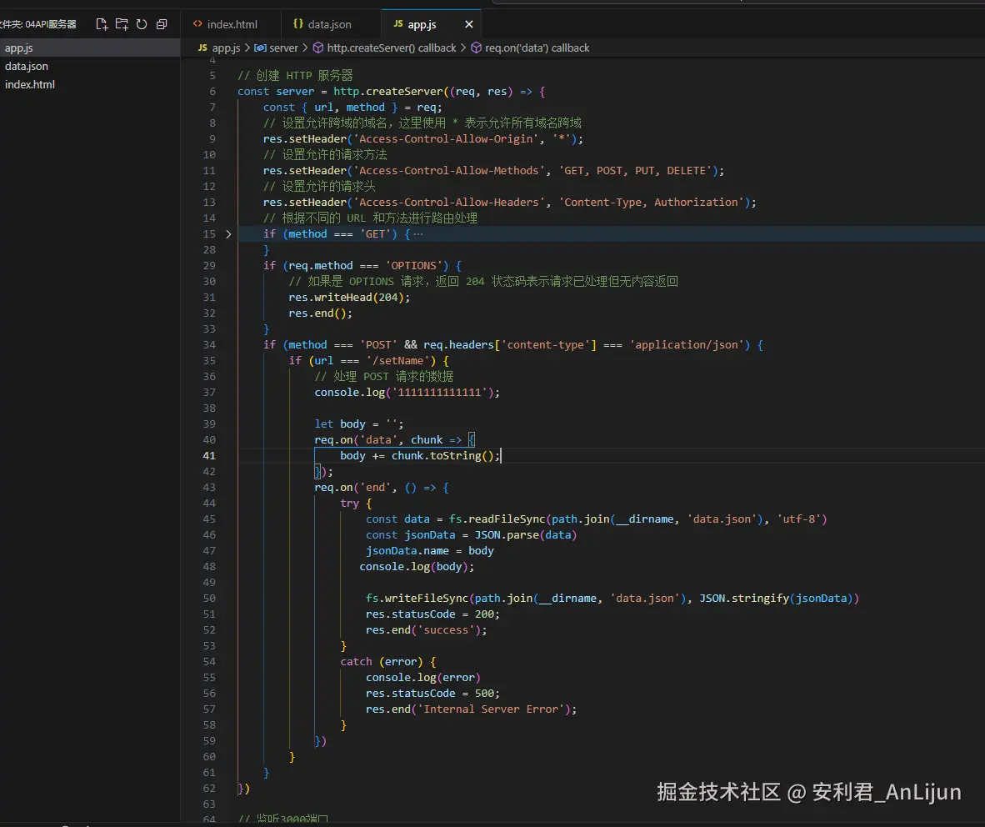
Task: Click the folded ellipsis after 'GET') {
Action: pyautogui.click(x=417, y=233)
